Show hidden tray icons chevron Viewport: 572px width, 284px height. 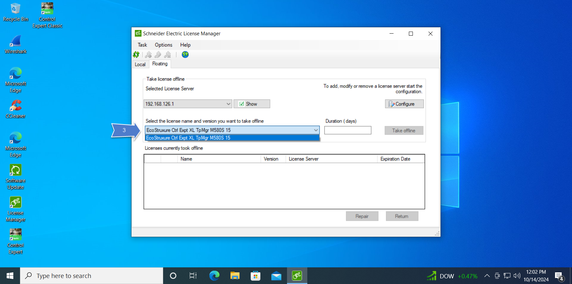pyautogui.click(x=487, y=276)
